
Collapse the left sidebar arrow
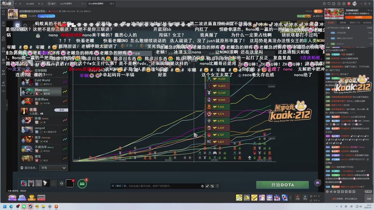point(7,105)
